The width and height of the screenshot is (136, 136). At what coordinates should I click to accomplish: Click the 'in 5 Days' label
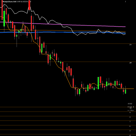(x=131, y=110)
